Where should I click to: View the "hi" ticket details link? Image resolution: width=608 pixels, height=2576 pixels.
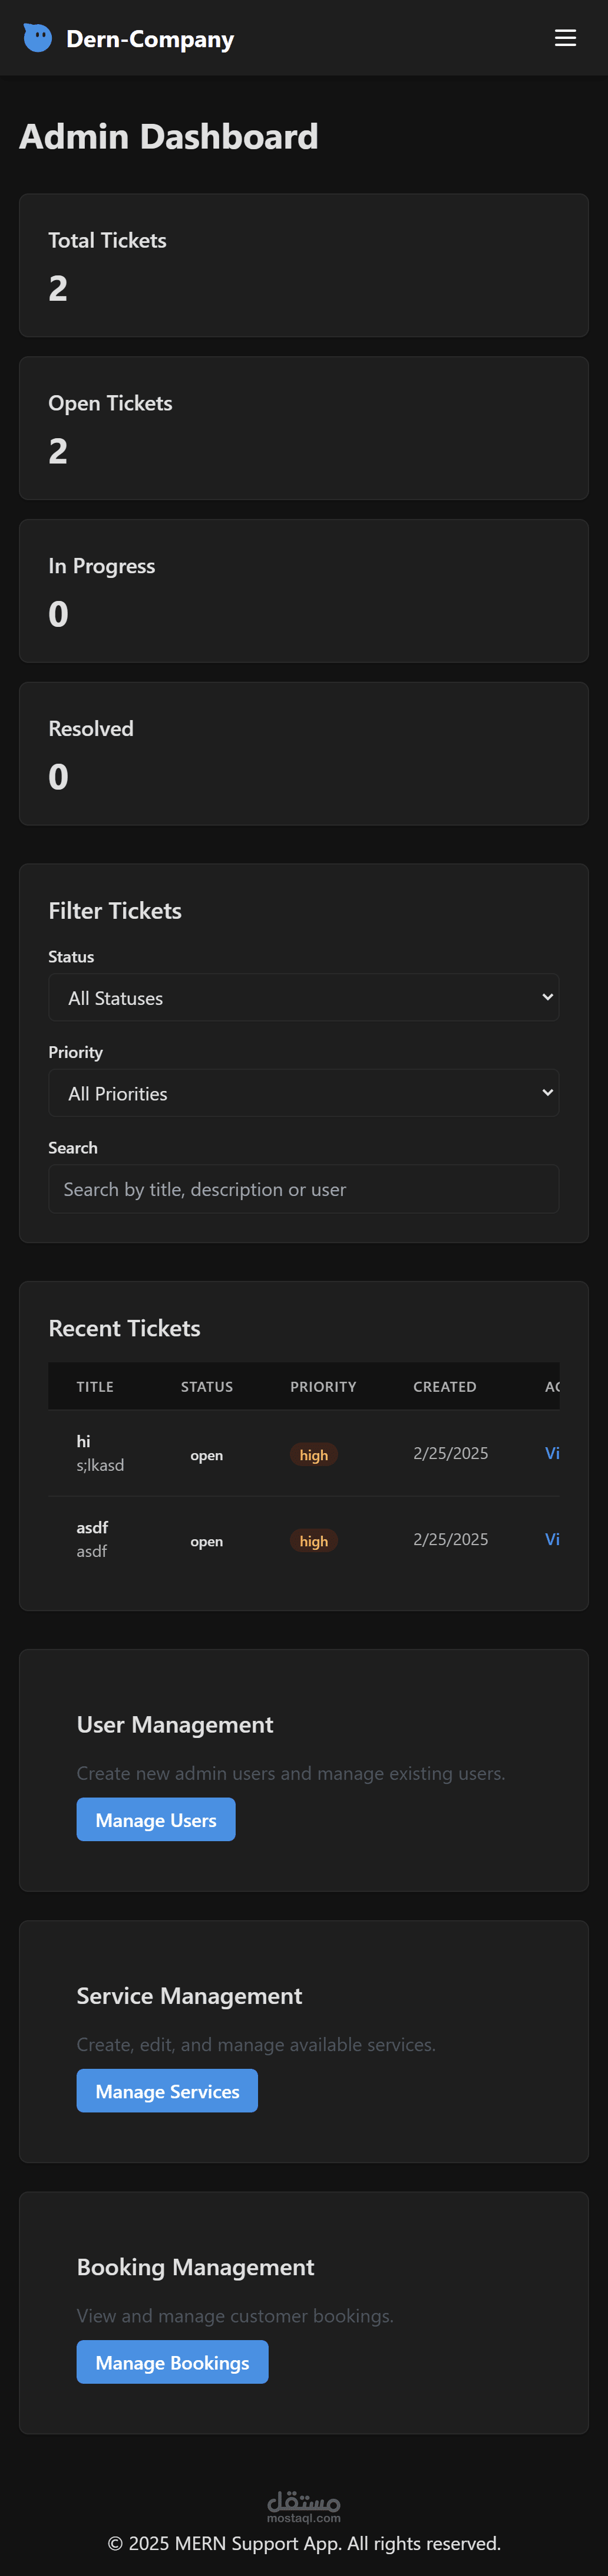tap(552, 1453)
